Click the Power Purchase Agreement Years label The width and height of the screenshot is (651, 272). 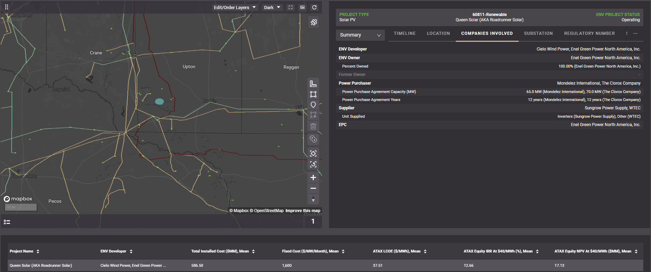coord(371,100)
